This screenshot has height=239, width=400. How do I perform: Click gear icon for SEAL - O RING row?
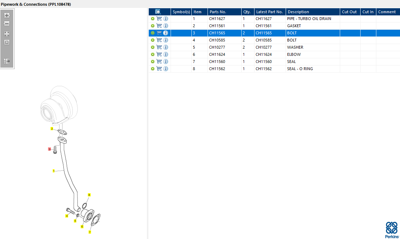coord(153,69)
